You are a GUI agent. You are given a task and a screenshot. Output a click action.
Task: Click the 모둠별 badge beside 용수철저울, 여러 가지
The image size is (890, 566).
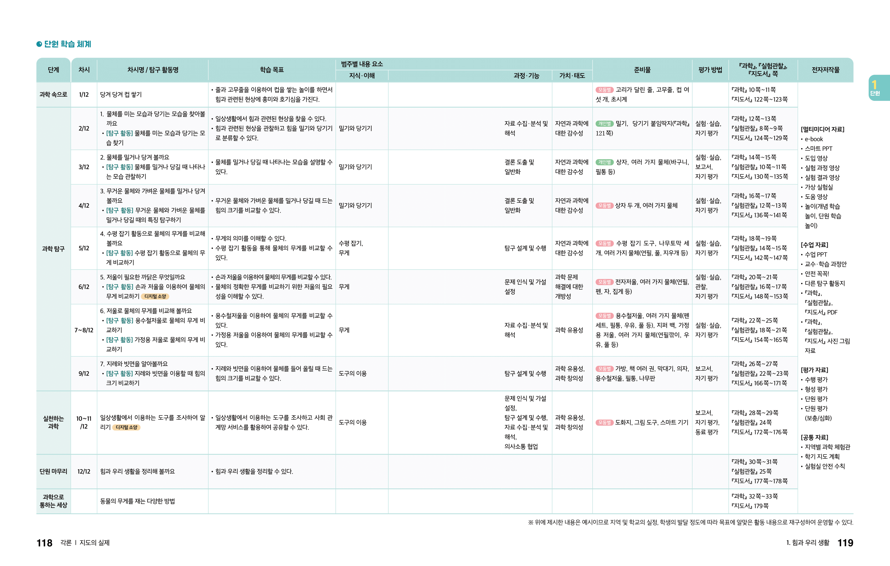tap(604, 316)
